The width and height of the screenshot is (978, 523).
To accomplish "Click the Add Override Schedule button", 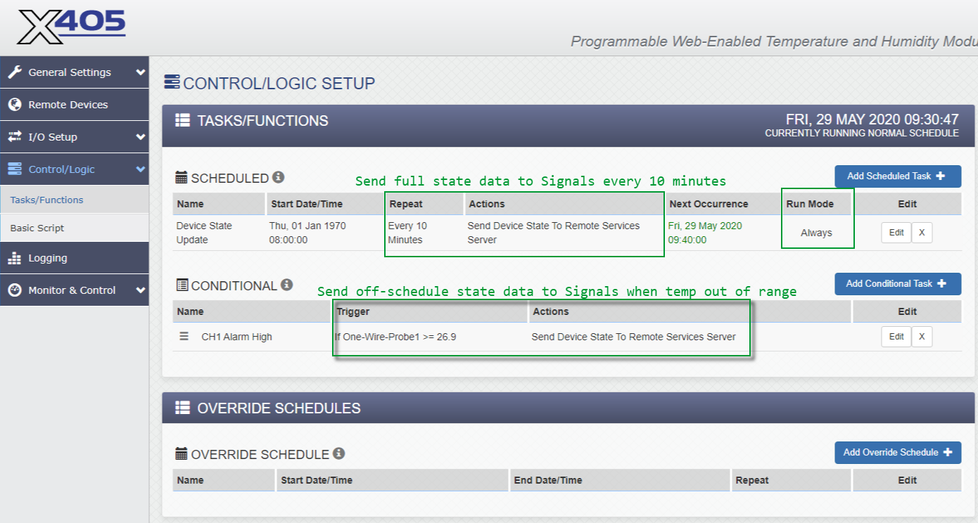I will click(897, 453).
